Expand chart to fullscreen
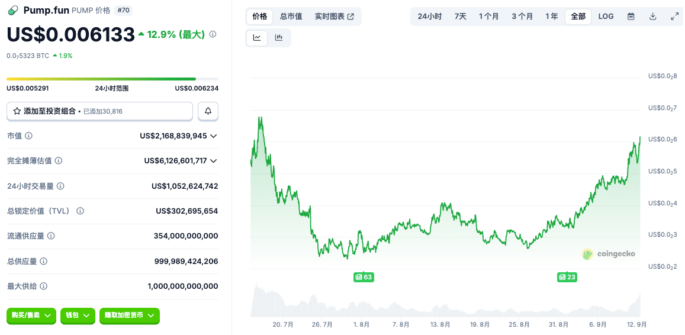685x335 pixels. (x=675, y=17)
